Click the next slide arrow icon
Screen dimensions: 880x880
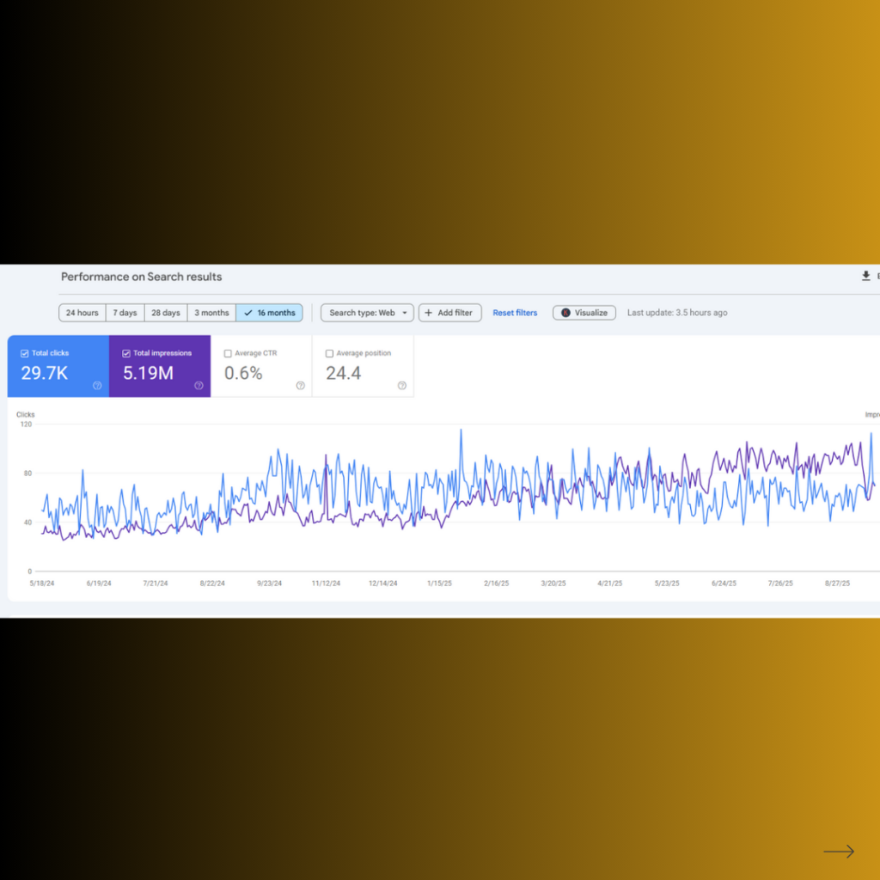[x=839, y=852]
